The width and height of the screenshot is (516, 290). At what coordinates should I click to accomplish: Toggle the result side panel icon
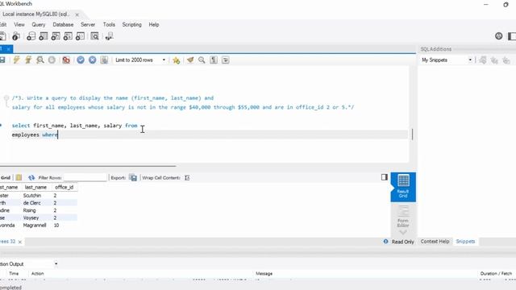[x=385, y=177]
